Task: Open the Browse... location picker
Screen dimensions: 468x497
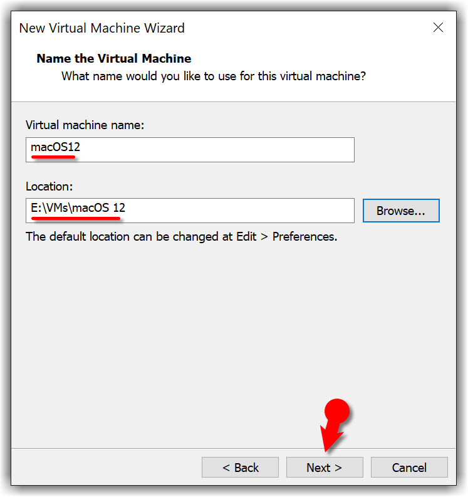Action: click(401, 211)
